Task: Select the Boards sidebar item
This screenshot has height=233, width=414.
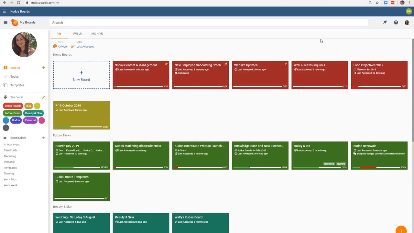Action: [15, 68]
